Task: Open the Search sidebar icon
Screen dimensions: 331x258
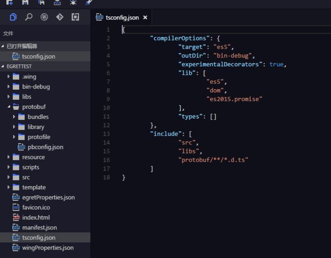Action: point(29,17)
